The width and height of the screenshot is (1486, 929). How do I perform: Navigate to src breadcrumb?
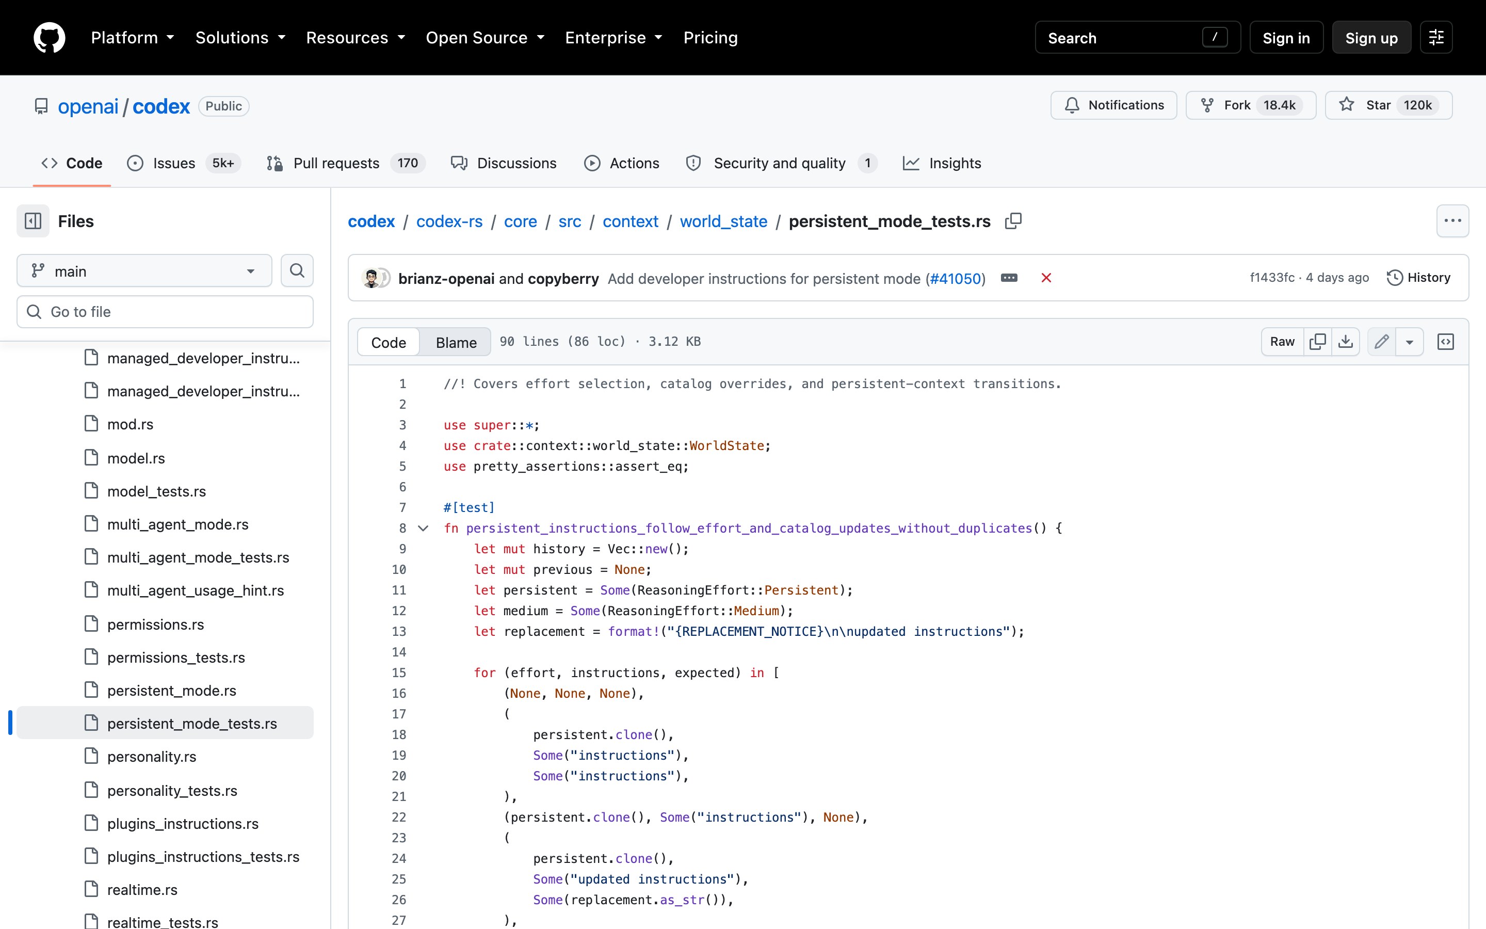coord(569,221)
